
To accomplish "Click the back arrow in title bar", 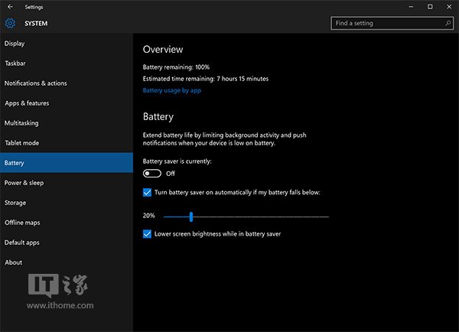I will tap(9, 7).
